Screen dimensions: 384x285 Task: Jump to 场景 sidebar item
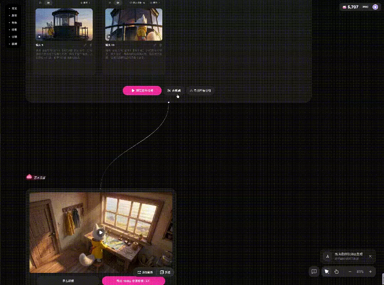point(14,30)
